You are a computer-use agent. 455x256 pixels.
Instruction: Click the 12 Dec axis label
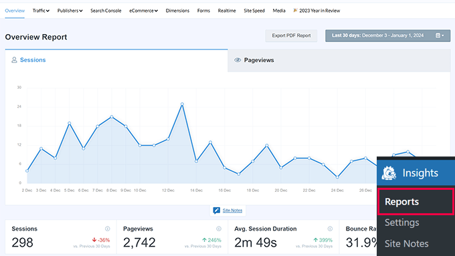tap(168, 190)
